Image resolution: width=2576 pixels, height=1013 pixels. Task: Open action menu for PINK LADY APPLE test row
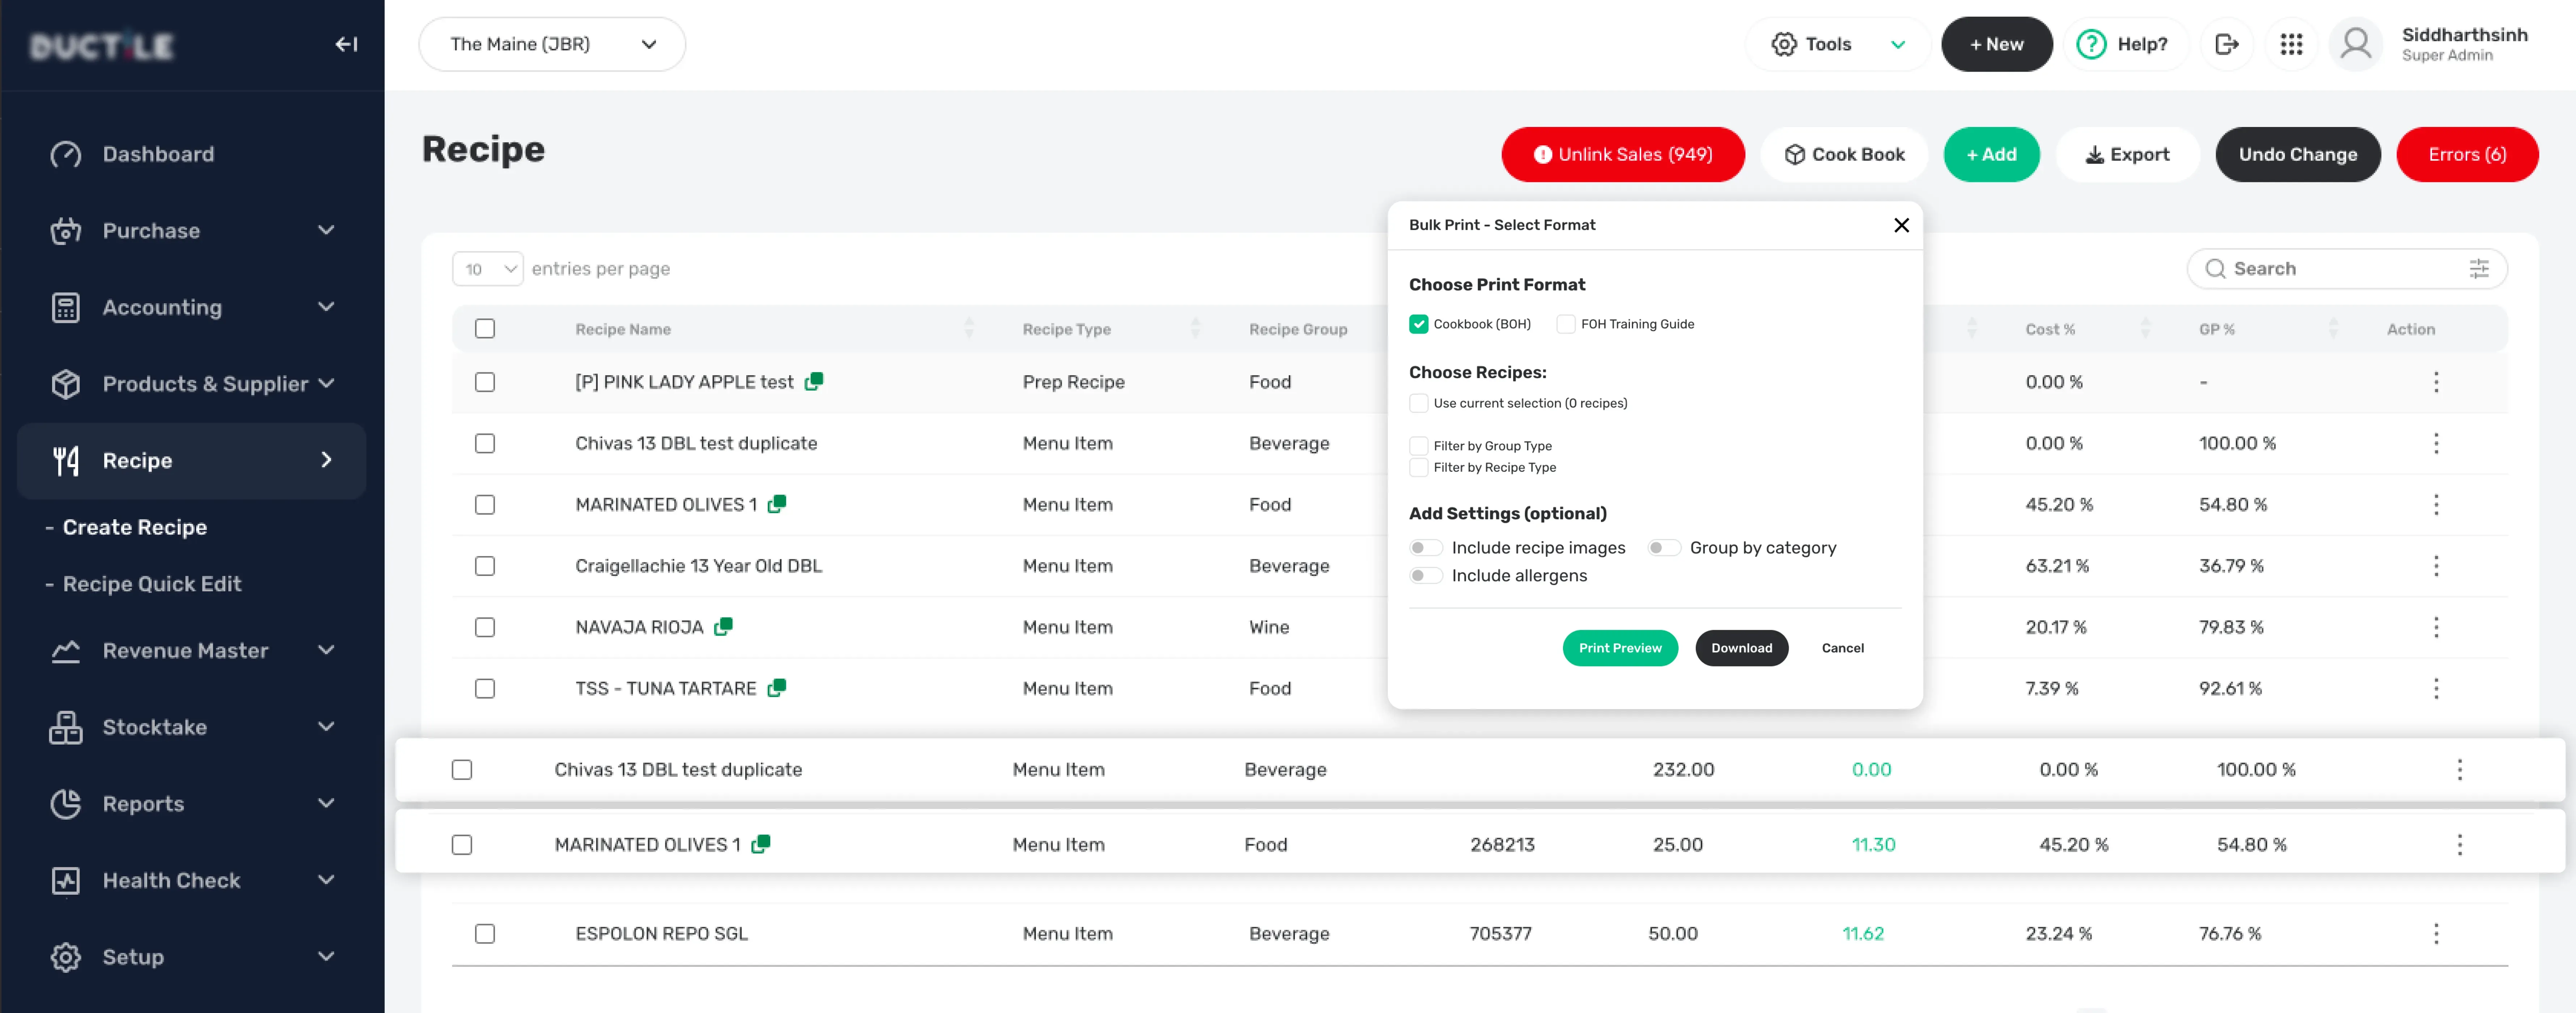[2436, 382]
